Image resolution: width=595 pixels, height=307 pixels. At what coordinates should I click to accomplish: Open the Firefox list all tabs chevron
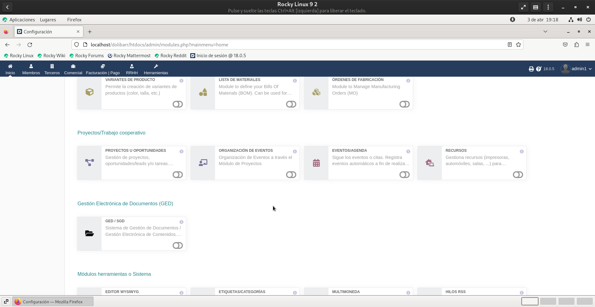(x=545, y=32)
